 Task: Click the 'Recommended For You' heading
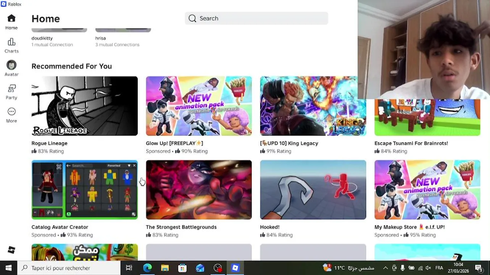[72, 66]
